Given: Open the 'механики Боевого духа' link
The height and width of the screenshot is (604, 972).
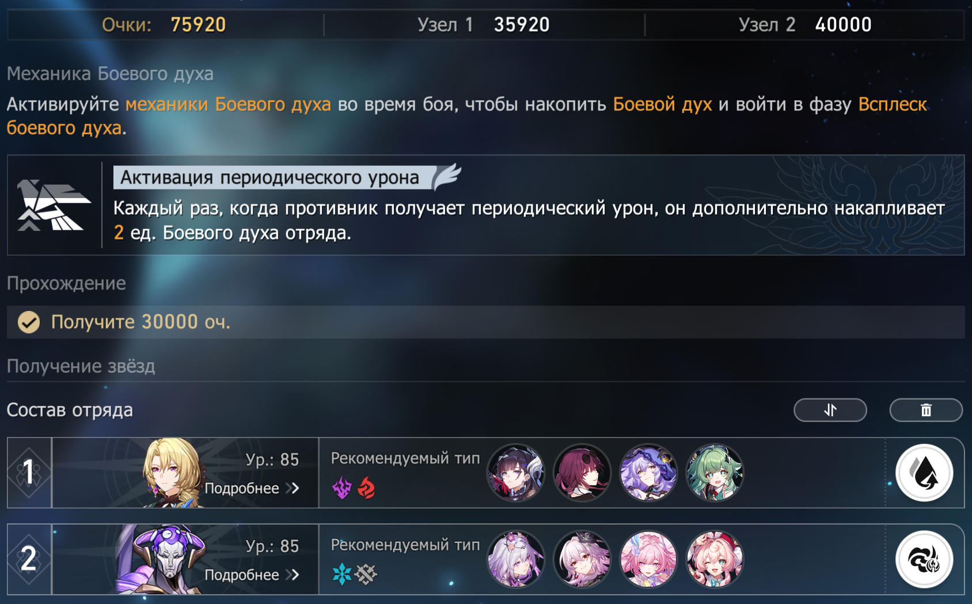Looking at the screenshot, I should click(228, 104).
